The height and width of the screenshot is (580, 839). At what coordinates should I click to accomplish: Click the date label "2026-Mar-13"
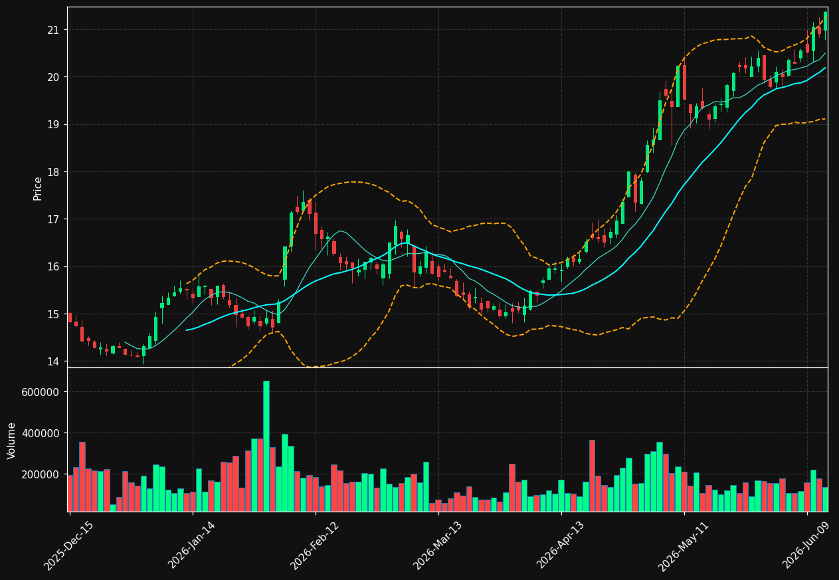[438, 545]
